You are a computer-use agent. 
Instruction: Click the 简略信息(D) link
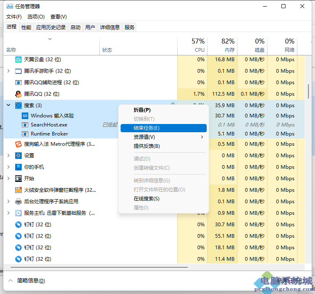[31, 280]
